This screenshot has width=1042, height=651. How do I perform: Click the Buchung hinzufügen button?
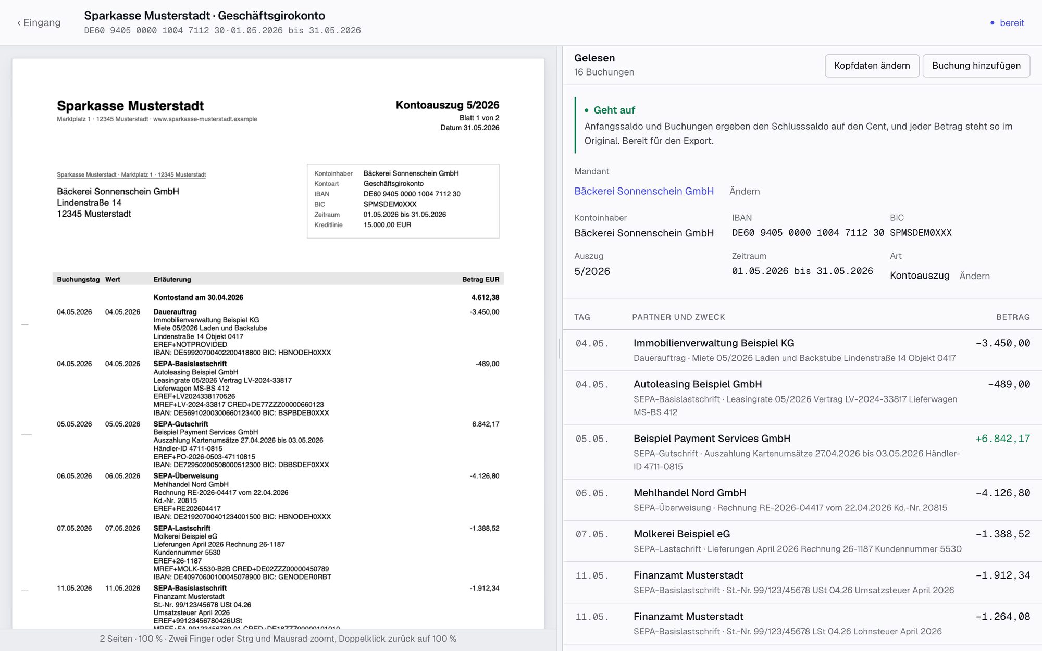click(976, 66)
